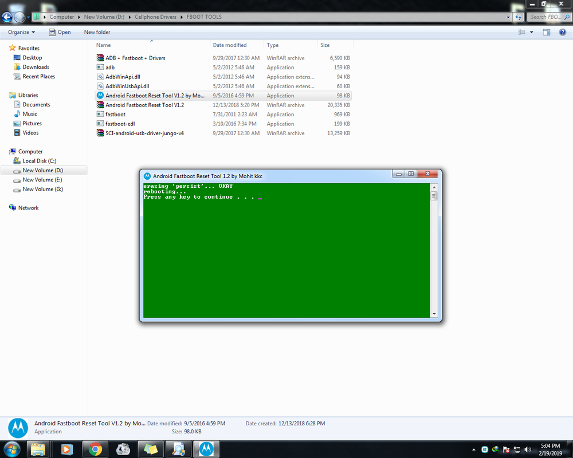Viewport: 573px width, 458px height.
Task: Open Videos library
Action: click(x=30, y=133)
